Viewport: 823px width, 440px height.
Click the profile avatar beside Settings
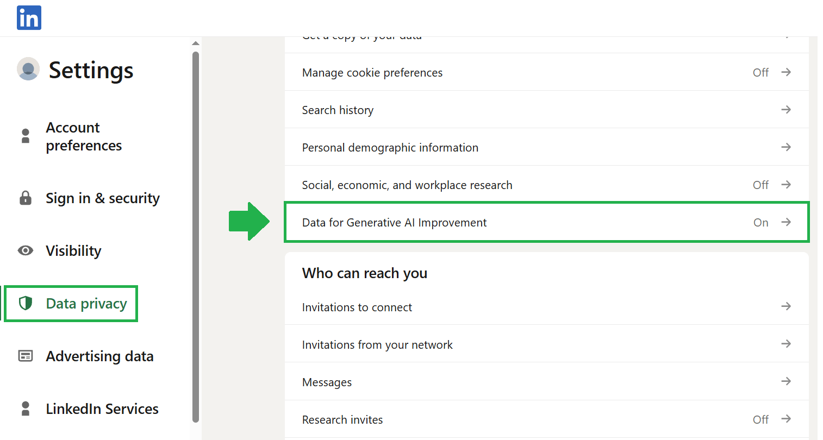click(x=28, y=69)
